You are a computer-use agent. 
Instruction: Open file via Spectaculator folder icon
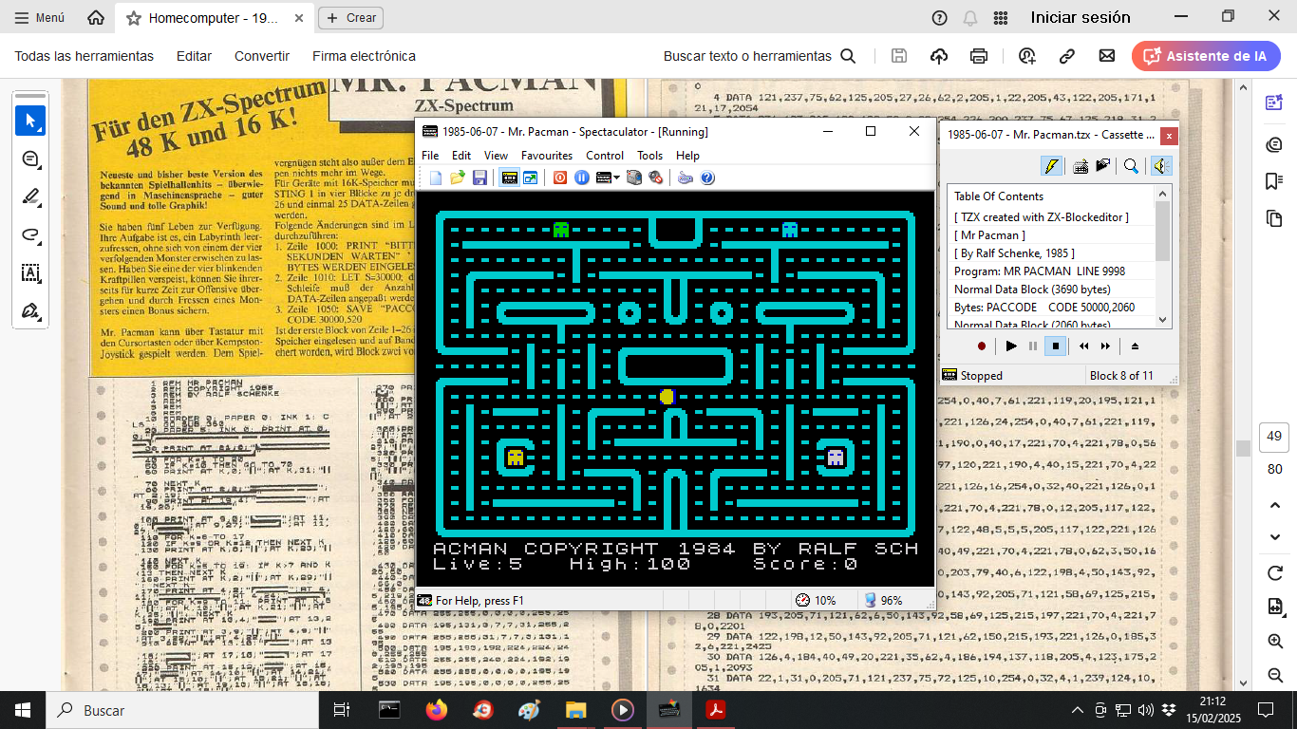pyautogui.click(x=458, y=178)
